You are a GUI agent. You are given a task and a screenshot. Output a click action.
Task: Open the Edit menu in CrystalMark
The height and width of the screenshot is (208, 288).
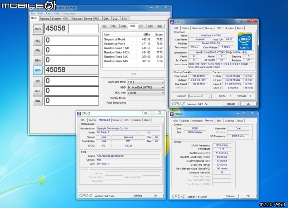(x=40, y=13)
